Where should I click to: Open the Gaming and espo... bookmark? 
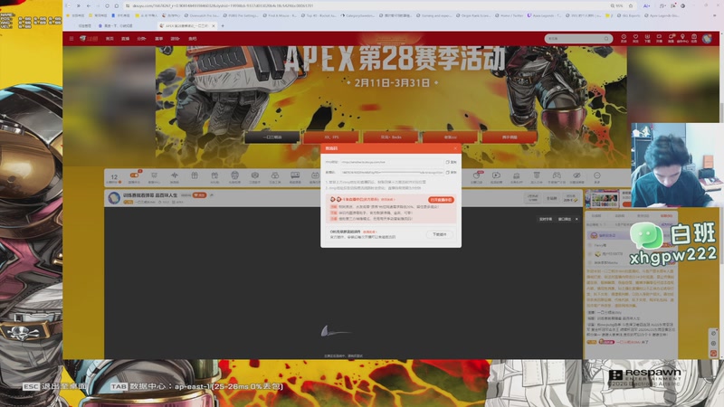(436, 15)
